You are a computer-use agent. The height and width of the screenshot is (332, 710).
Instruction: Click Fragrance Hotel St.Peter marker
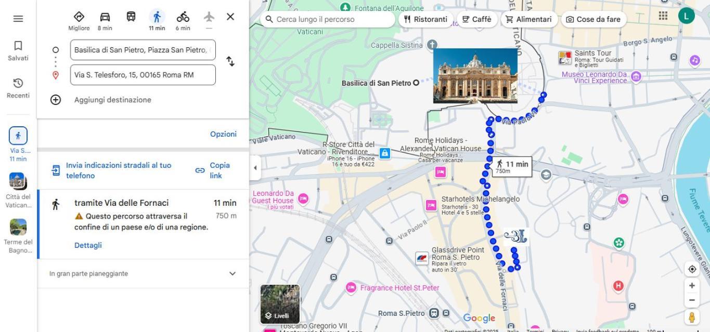coord(351,287)
